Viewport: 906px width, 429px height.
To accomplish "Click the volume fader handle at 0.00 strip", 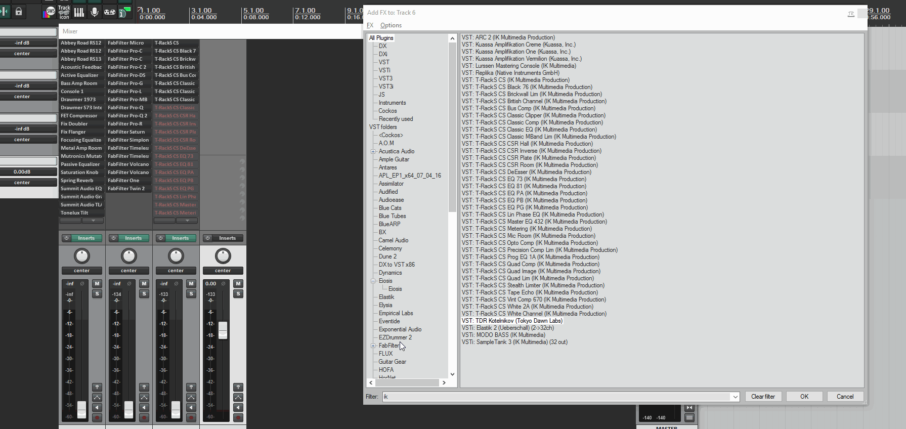I will 223,330.
